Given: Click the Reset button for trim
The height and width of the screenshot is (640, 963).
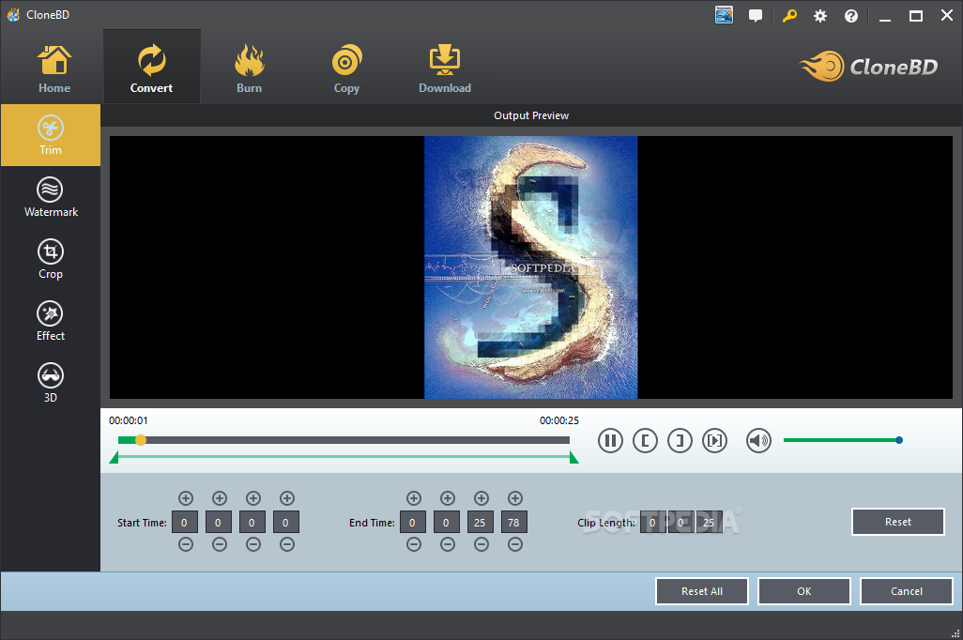Looking at the screenshot, I should [x=898, y=522].
